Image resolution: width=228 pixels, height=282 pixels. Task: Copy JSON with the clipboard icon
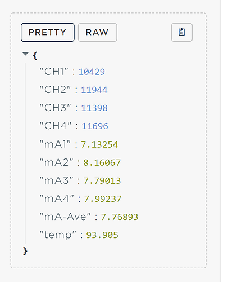coord(181,32)
